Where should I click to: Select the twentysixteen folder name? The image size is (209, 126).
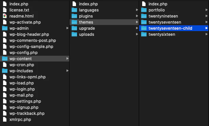tap(162, 34)
